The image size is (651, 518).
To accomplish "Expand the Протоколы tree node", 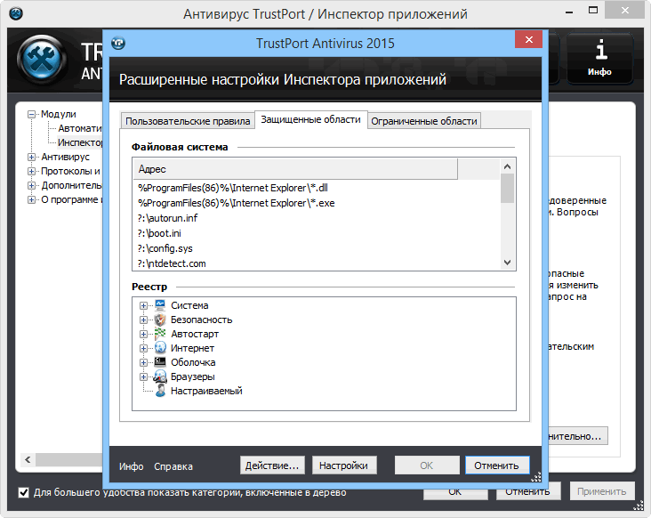I will point(31,171).
